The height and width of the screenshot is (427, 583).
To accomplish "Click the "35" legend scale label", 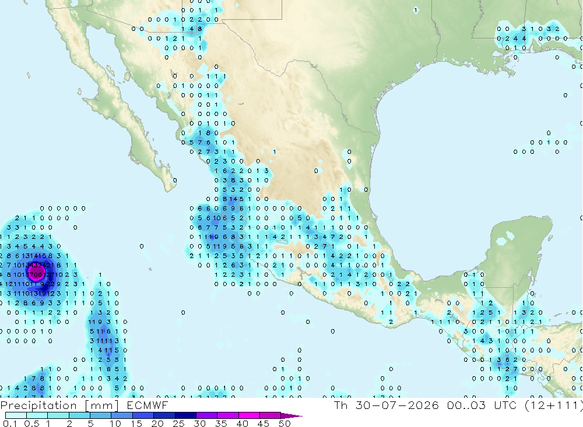I will pos(221,424).
